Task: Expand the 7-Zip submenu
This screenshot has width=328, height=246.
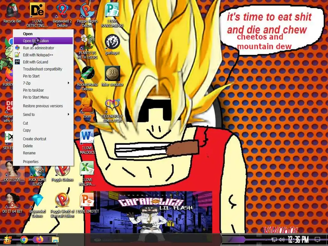Action: (43, 83)
